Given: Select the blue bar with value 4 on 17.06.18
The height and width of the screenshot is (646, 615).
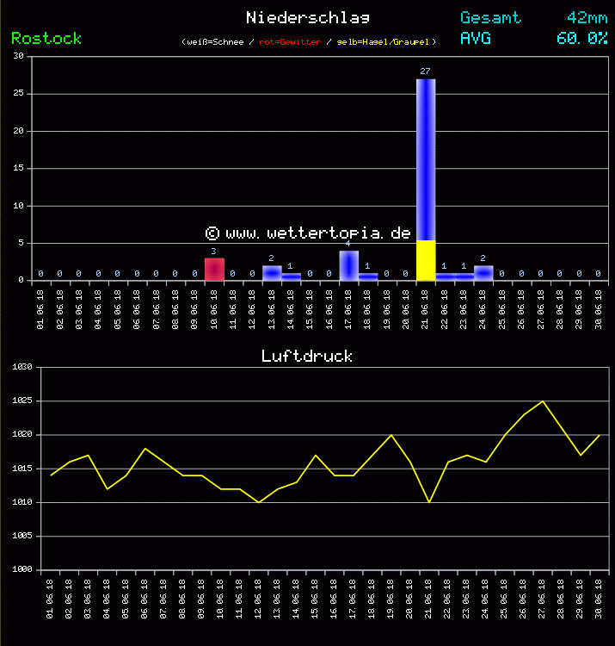Looking at the screenshot, I should 348,265.
